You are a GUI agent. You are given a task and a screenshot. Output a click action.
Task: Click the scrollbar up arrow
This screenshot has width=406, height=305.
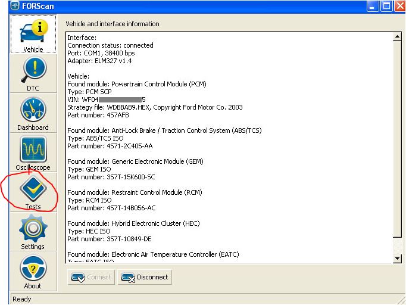[x=397, y=37]
